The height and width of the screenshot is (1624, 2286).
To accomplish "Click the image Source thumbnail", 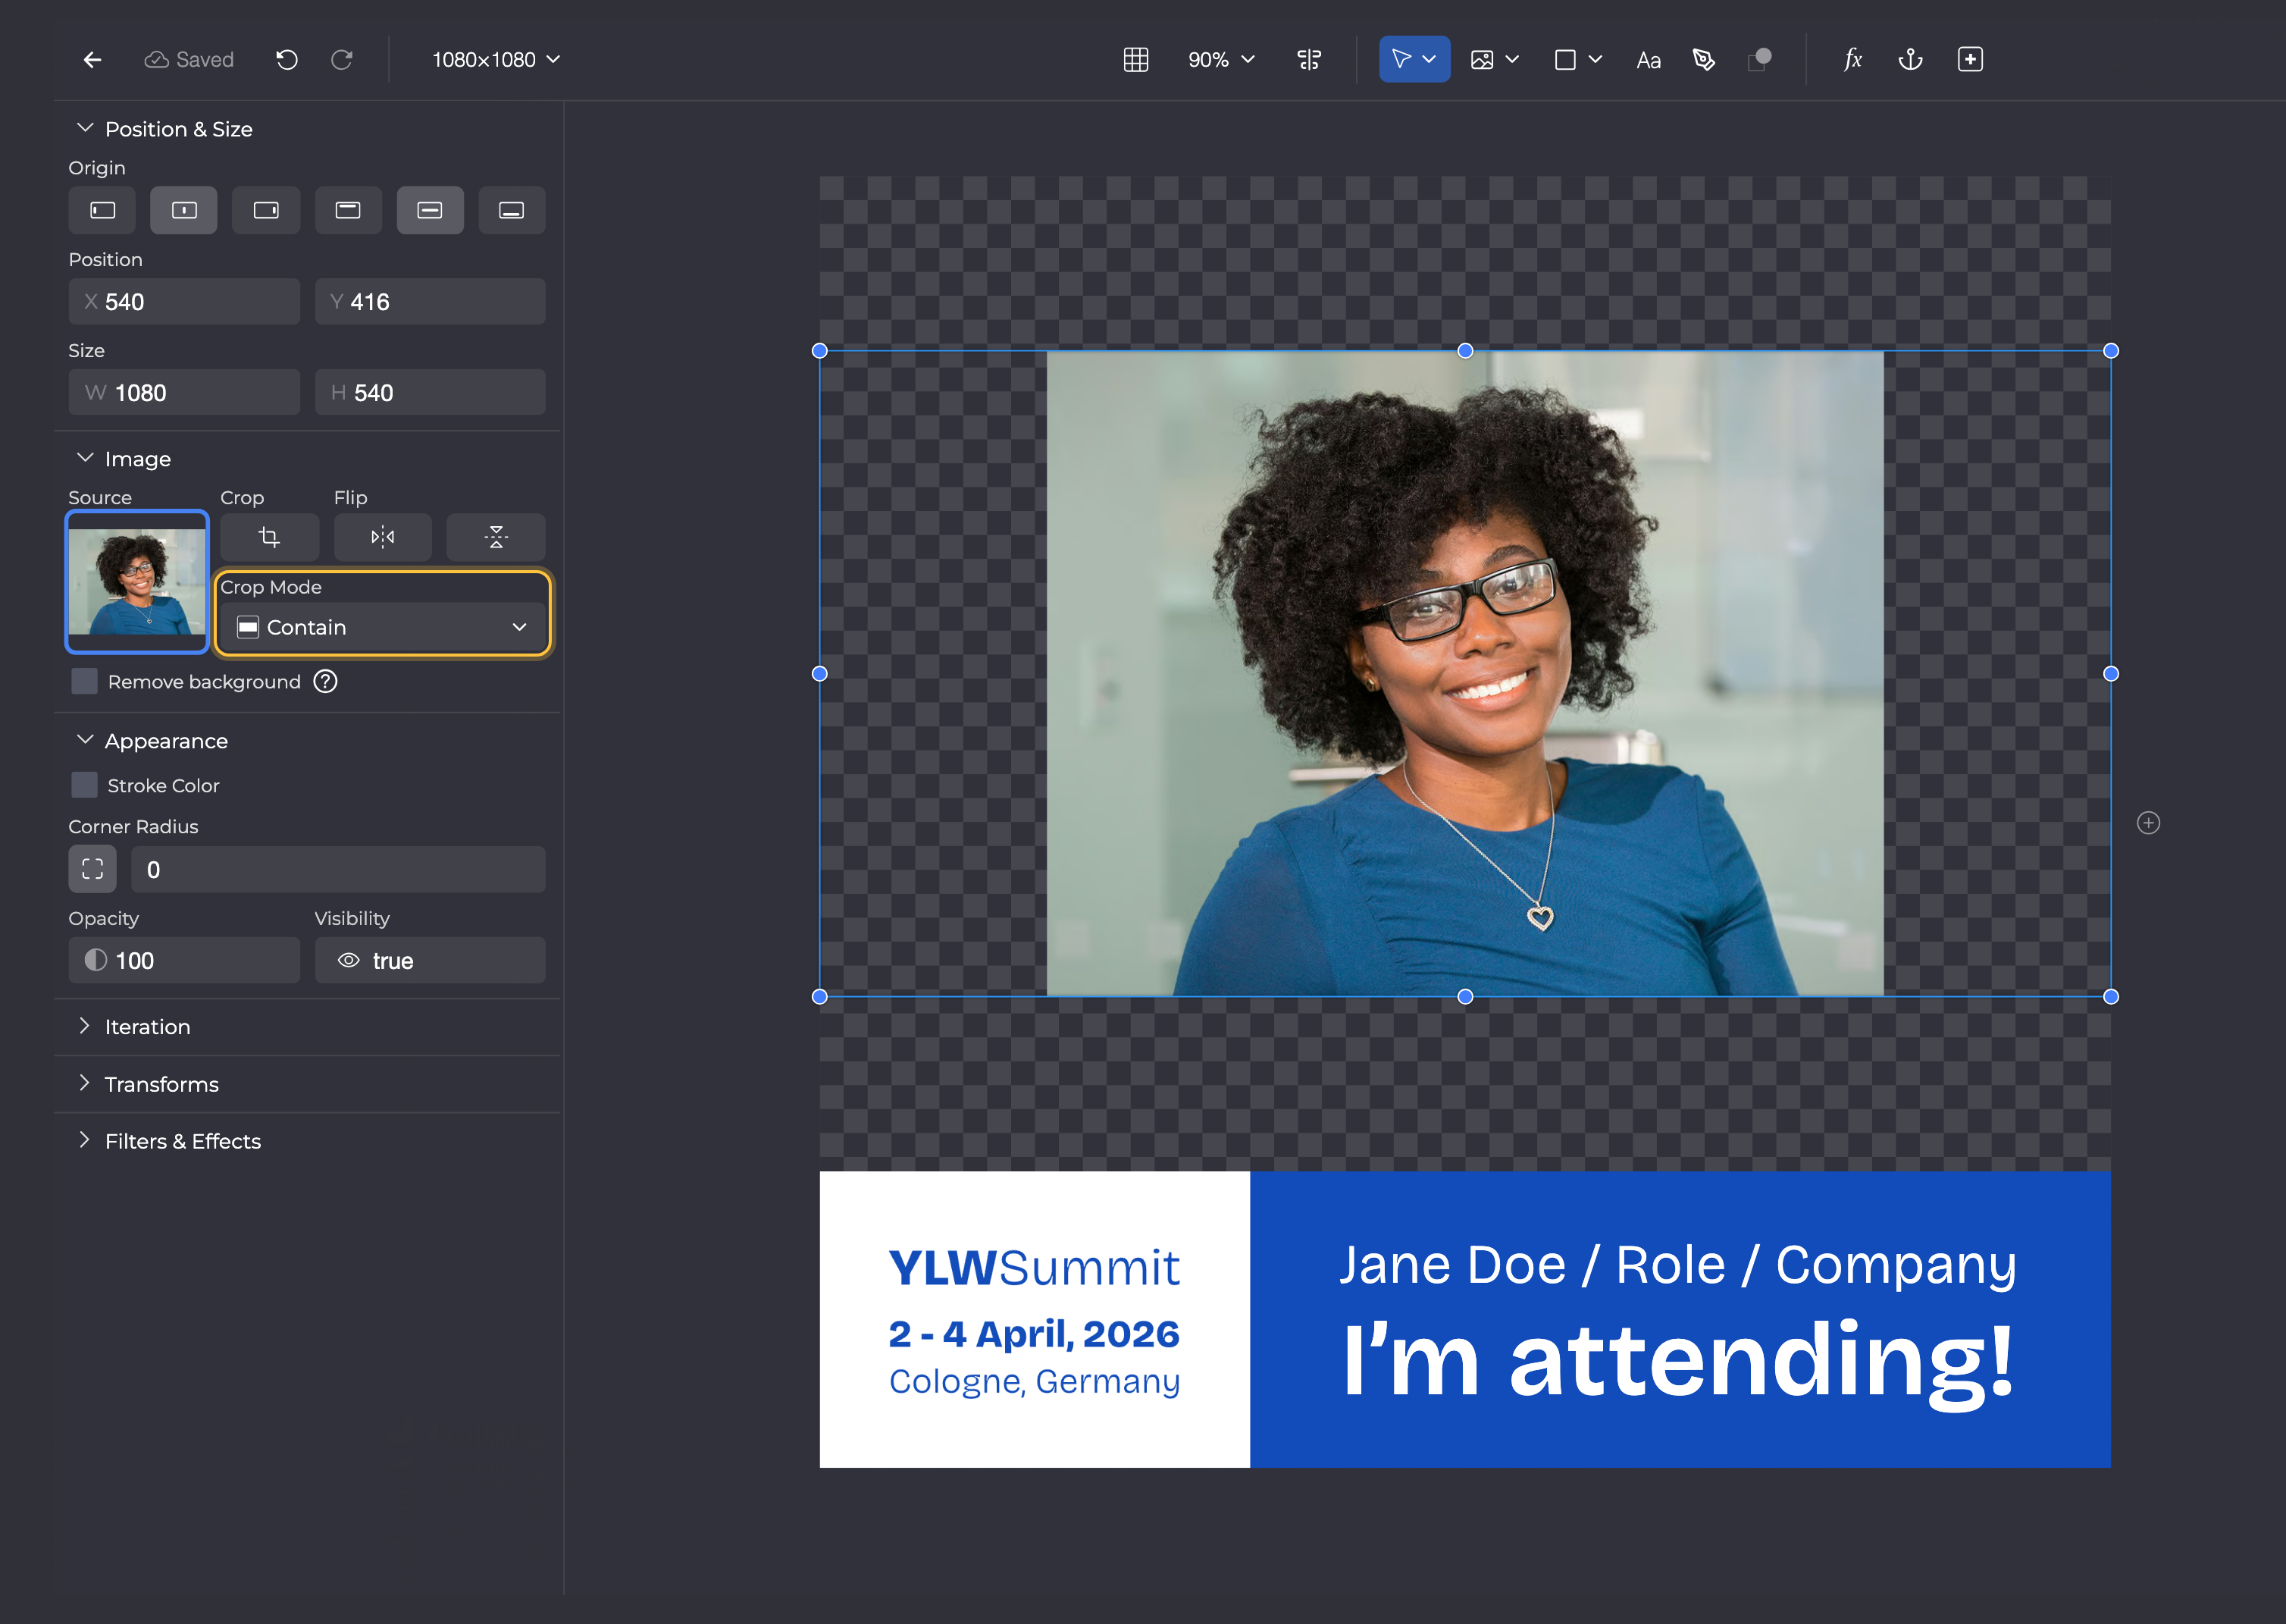I will click(137, 582).
